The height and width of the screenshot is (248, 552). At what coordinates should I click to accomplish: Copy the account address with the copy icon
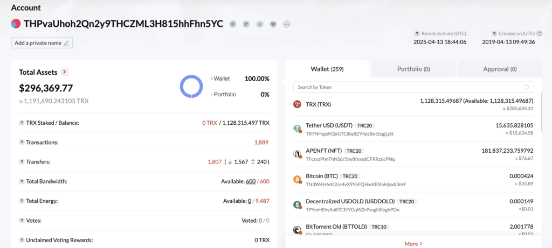click(232, 24)
